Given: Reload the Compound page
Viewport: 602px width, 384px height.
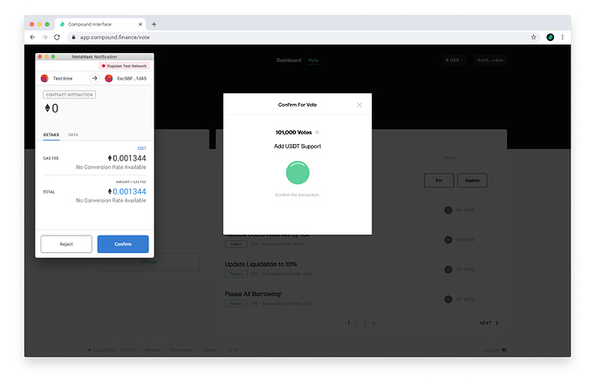Looking at the screenshot, I should point(58,38).
